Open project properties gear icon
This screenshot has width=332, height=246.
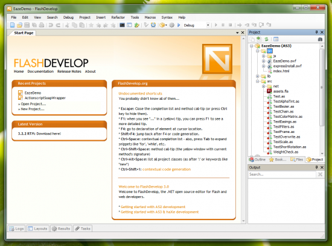pos(171,25)
